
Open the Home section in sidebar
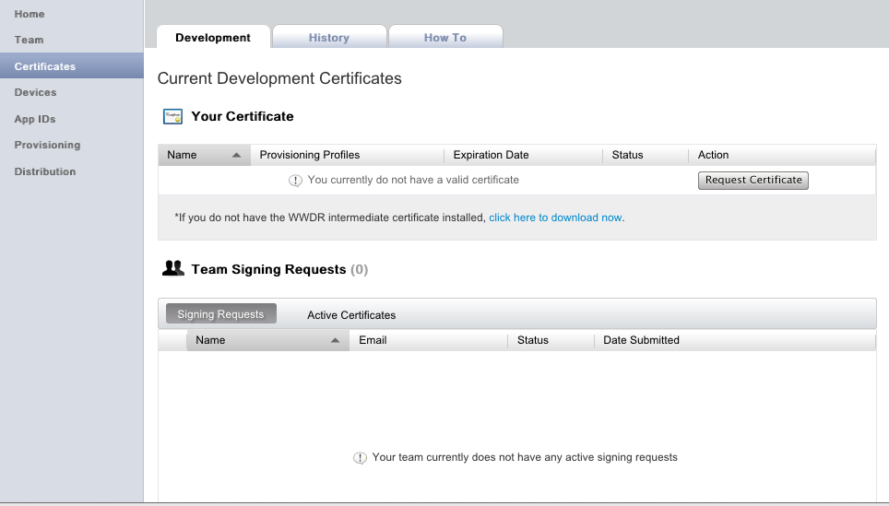click(x=30, y=14)
